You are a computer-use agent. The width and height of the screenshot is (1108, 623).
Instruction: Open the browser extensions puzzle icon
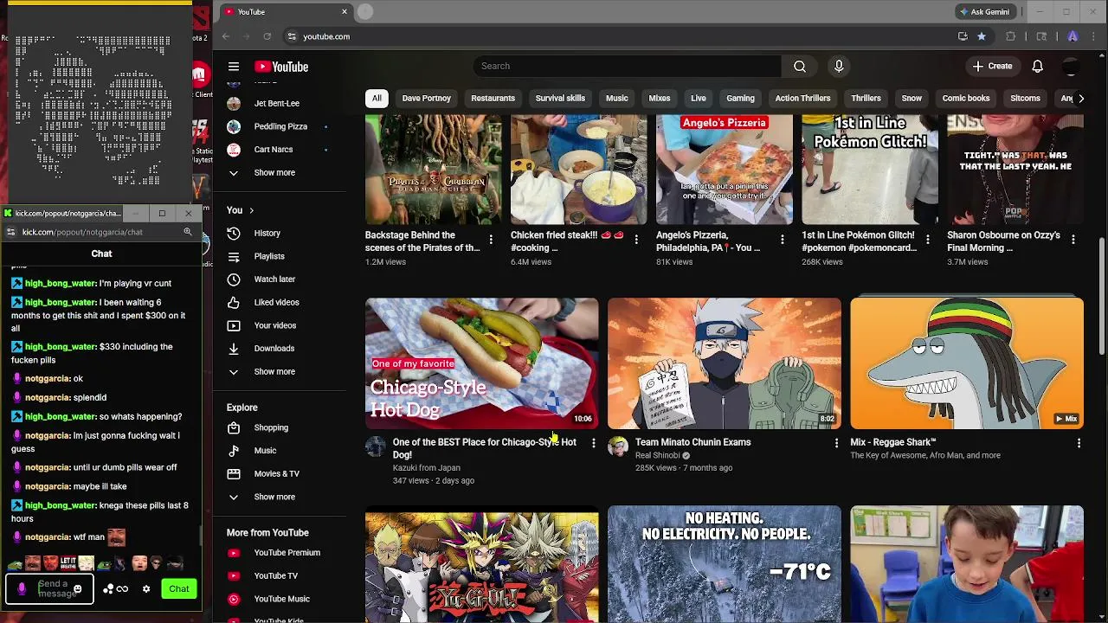click(x=1010, y=36)
